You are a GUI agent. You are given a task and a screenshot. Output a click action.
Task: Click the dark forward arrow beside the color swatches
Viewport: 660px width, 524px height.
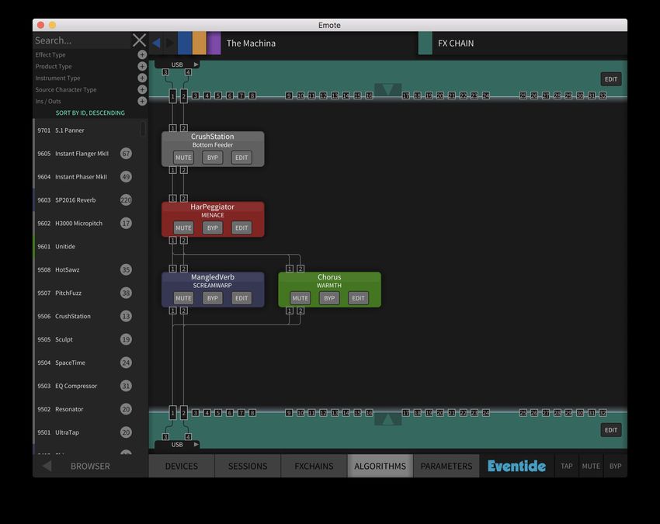(170, 43)
